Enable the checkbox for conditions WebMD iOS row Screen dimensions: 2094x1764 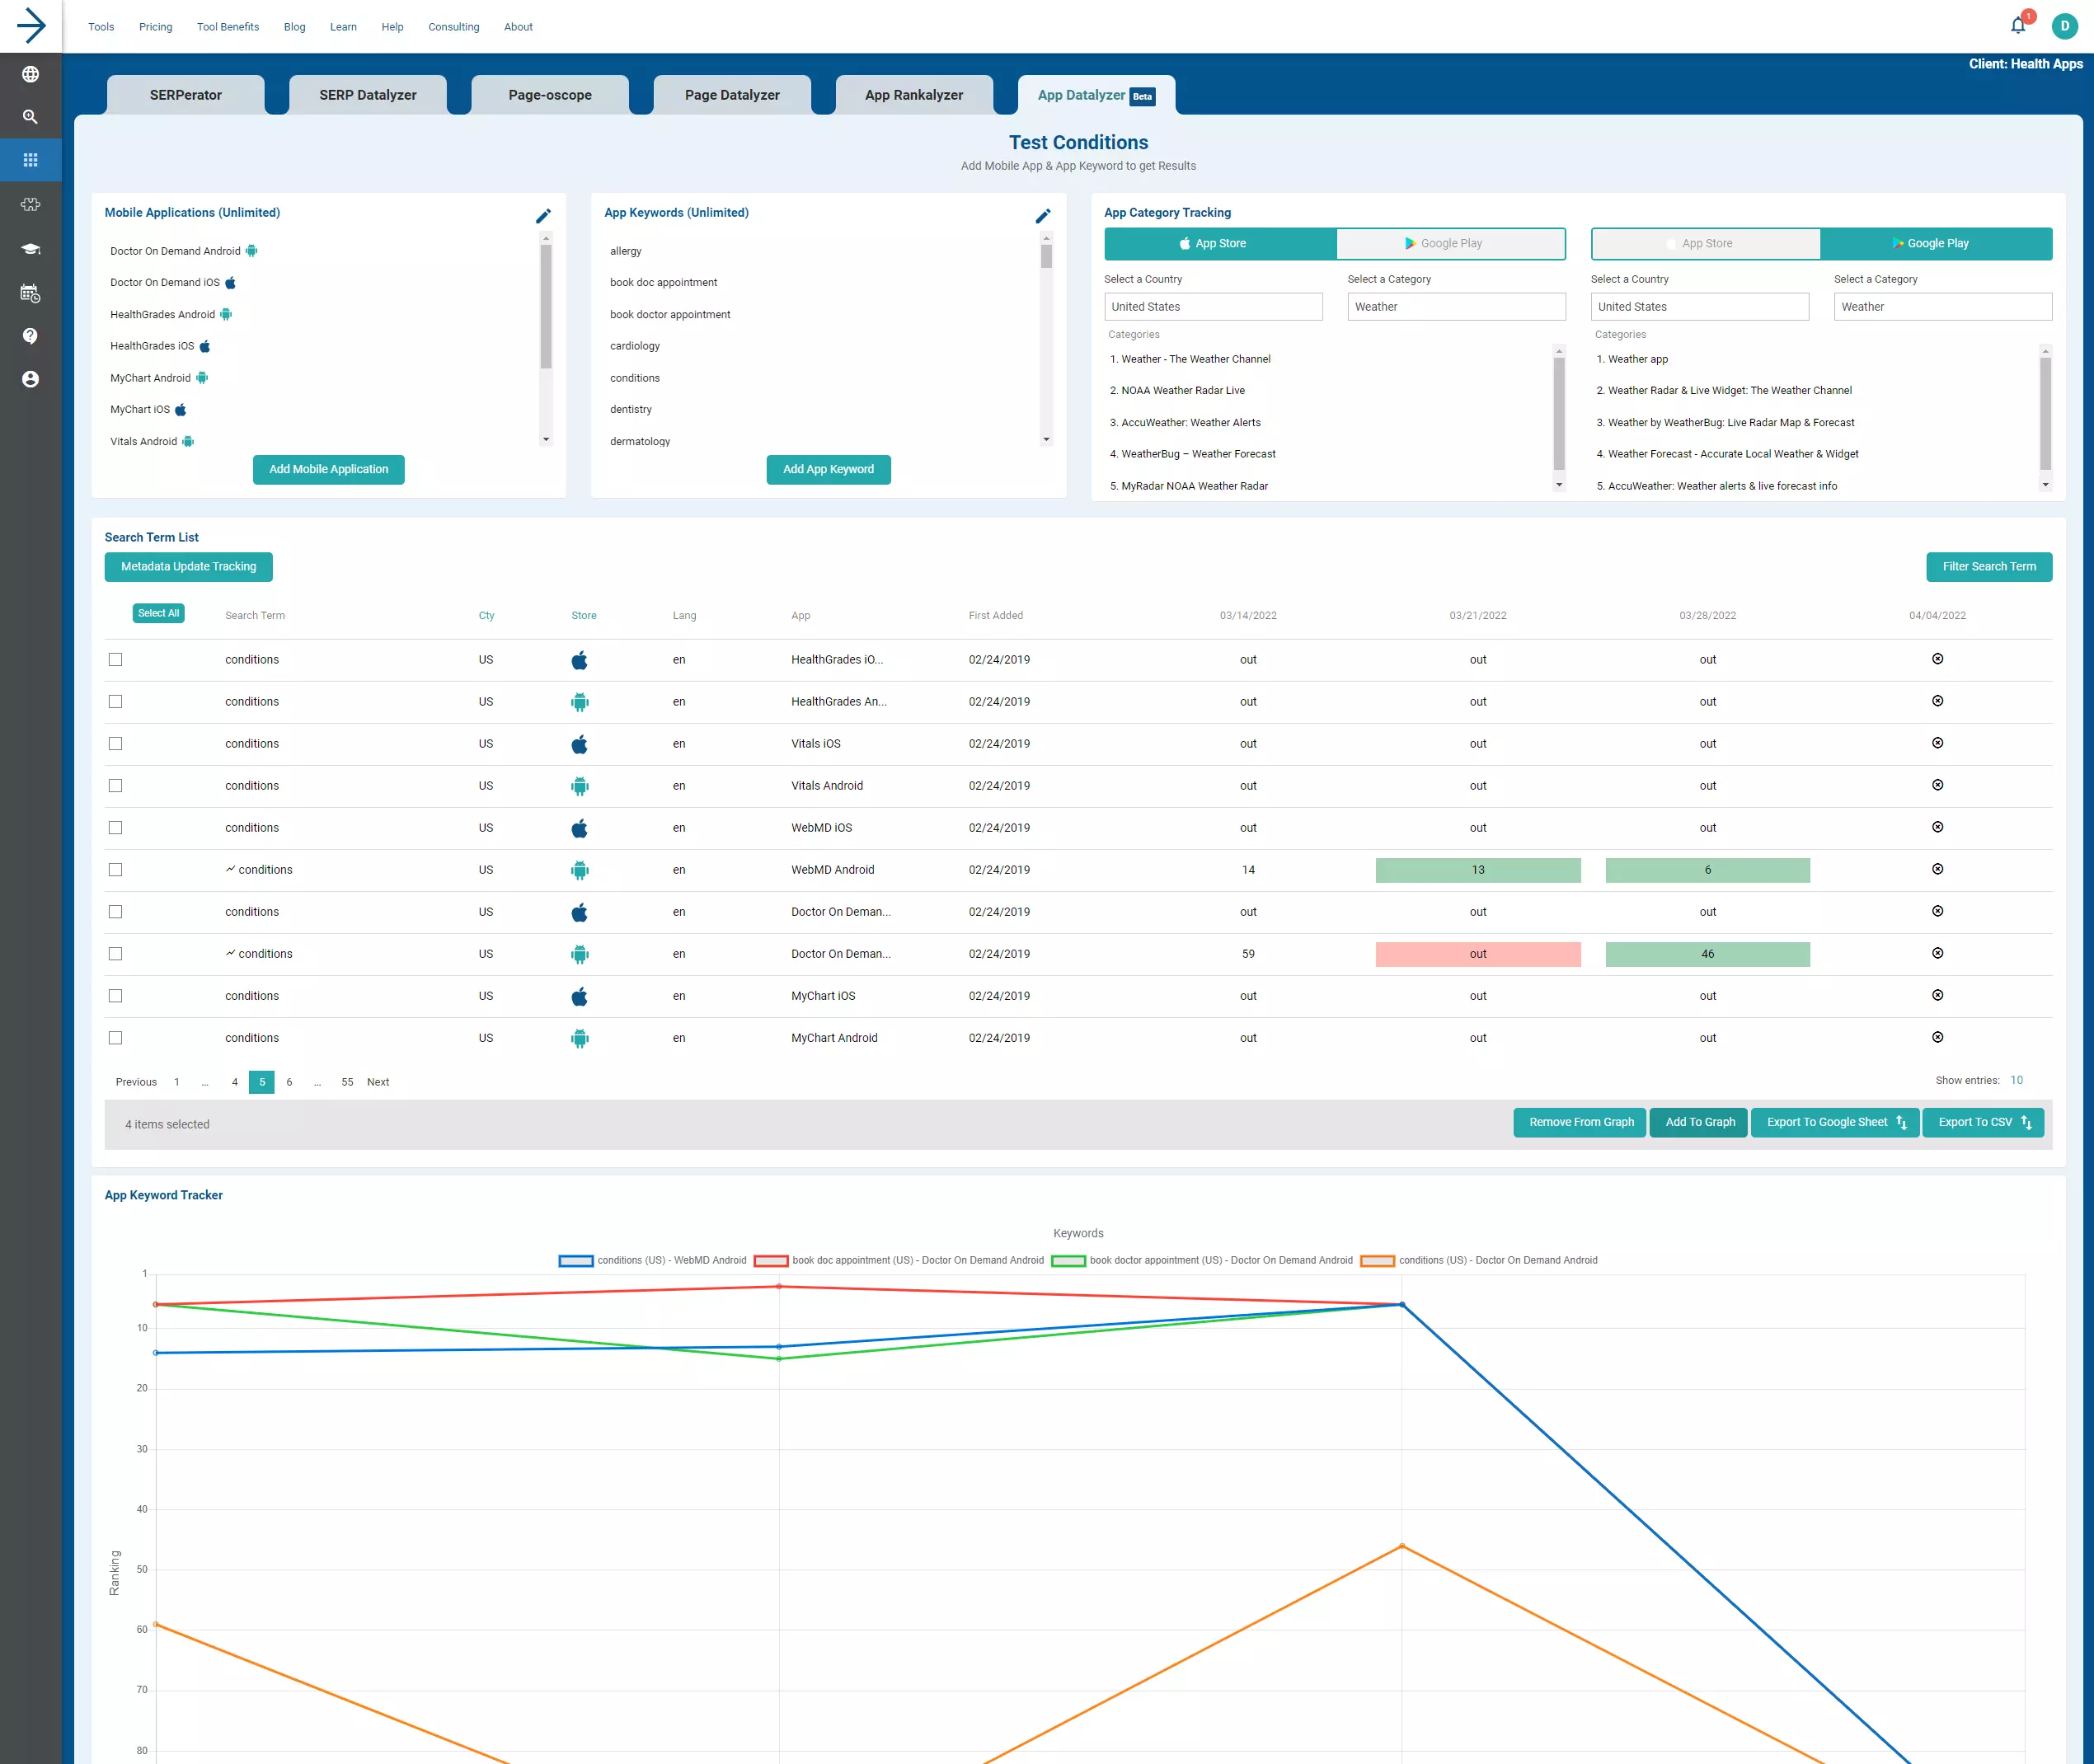[117, 828]
